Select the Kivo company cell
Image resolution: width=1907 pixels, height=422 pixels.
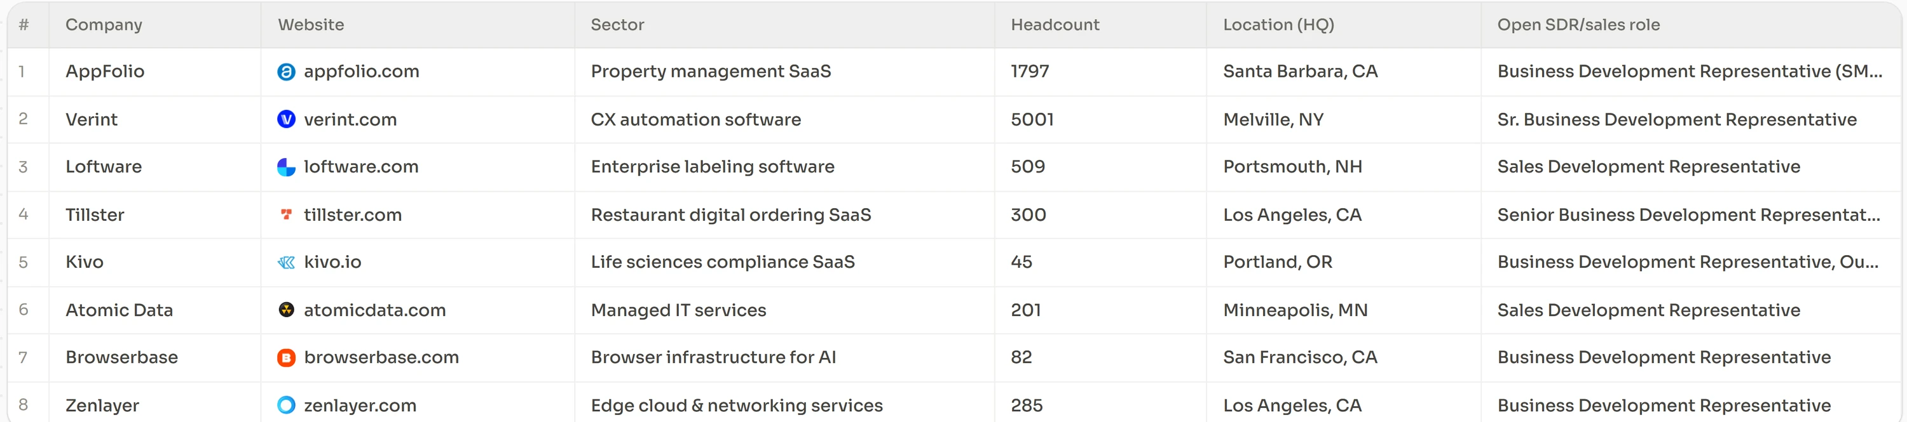[154, 262]
